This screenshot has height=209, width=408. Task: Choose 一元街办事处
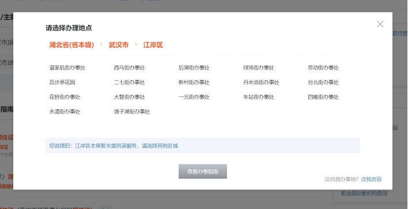(194, 97)
